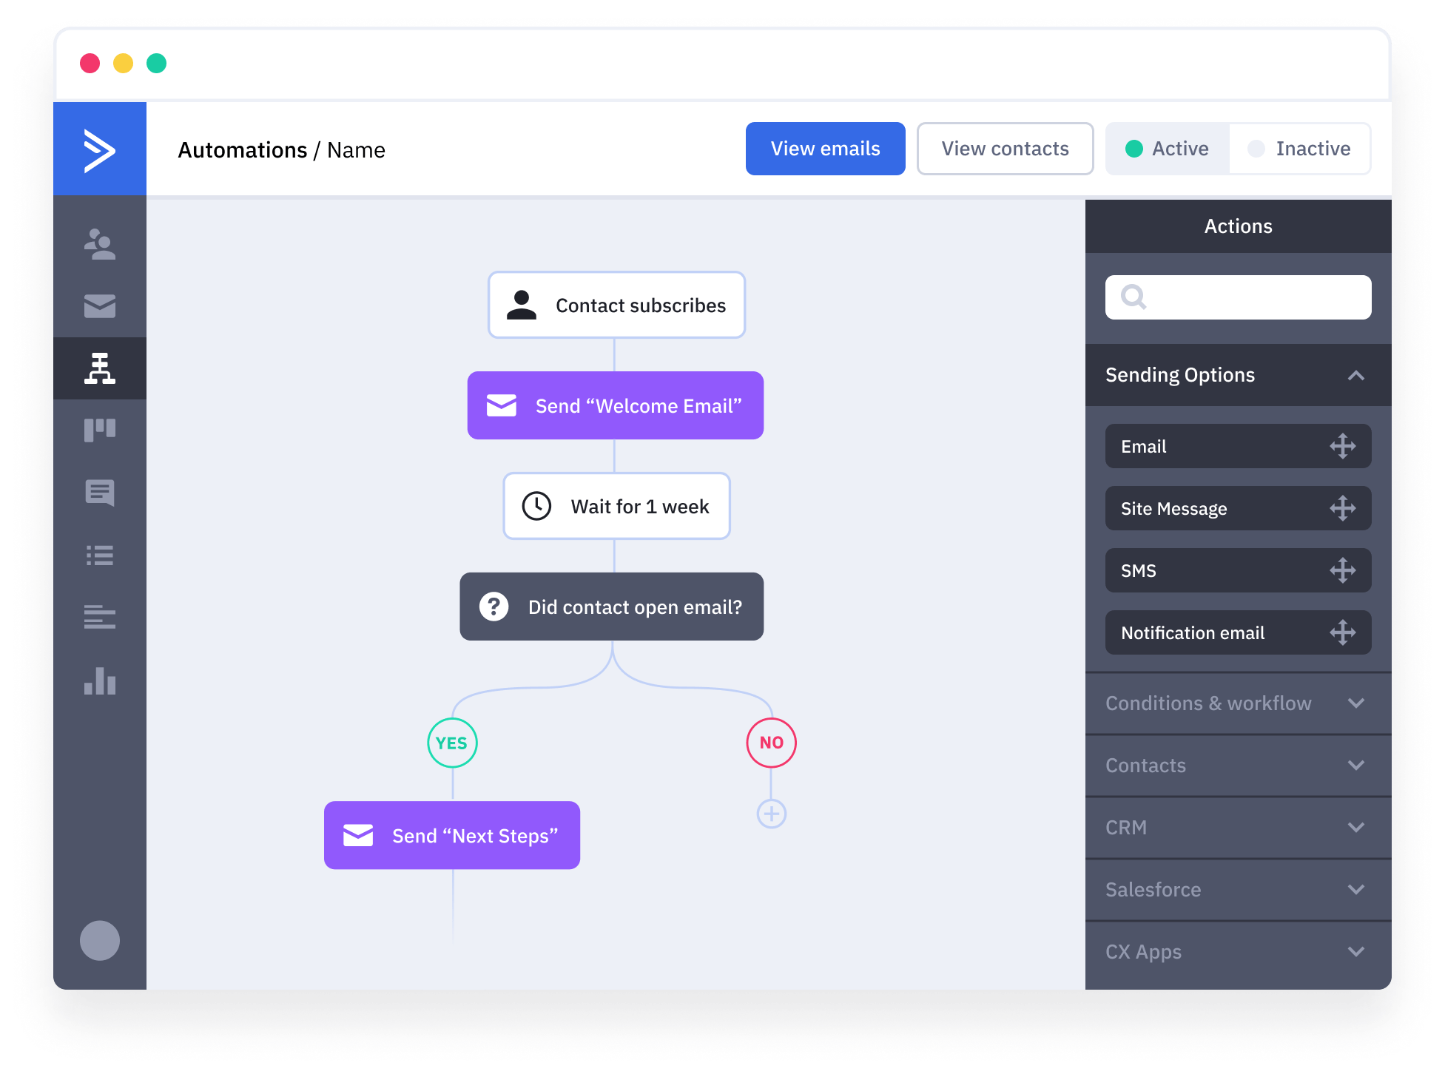Click into the Actions search field
This screenshot has width=1445, height=1074.
[x=1238, y=297]
